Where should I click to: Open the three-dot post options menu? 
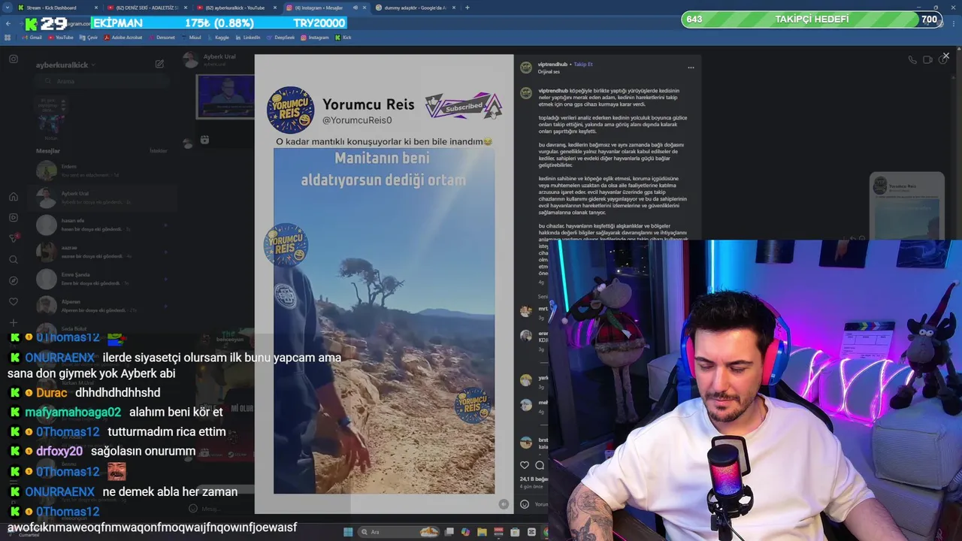tap(691, 68)
